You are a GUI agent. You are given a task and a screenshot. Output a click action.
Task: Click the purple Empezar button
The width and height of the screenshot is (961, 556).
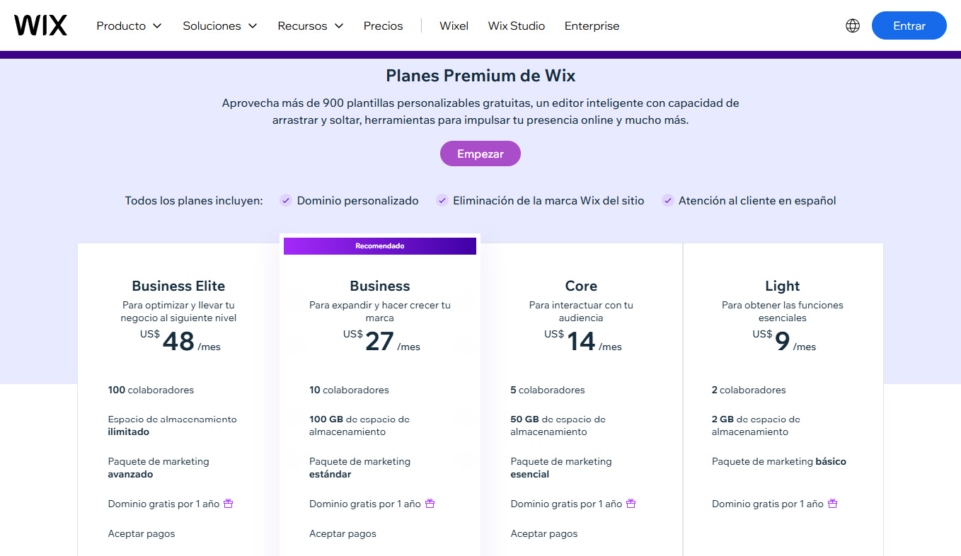click(480, 154)
